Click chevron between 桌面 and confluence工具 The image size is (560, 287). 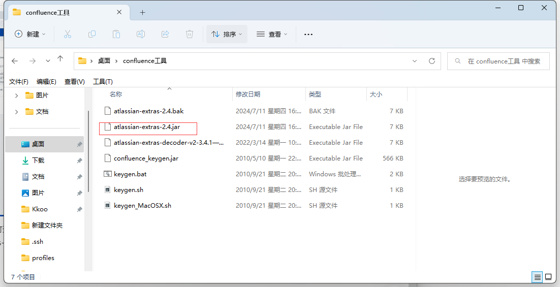click(x=116, y=61)
